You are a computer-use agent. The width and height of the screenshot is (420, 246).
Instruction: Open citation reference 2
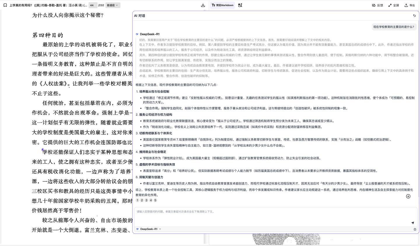coord(142,200)
